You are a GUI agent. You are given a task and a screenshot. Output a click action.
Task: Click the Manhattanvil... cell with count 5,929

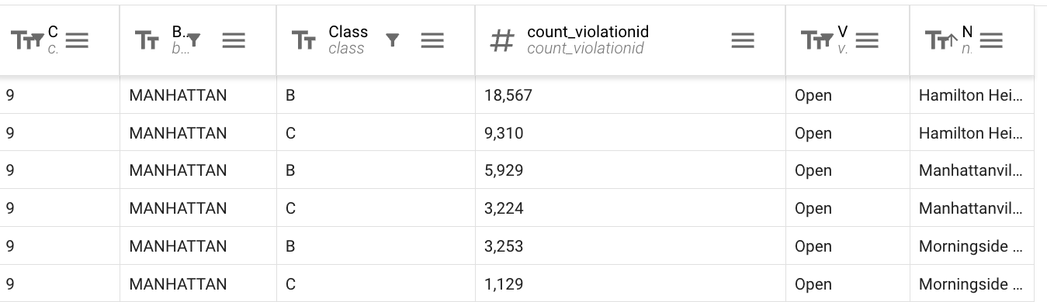(972, 170)
